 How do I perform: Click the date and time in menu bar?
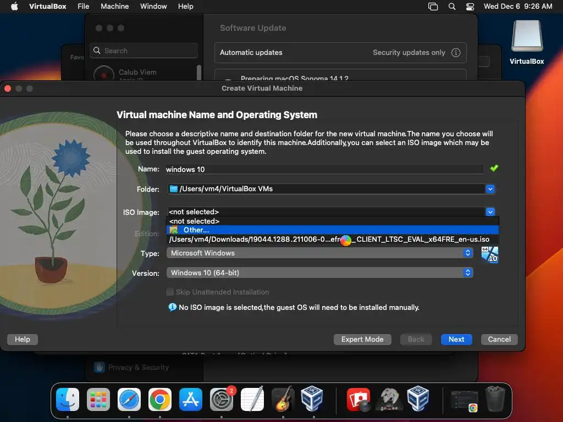tap(518, 6)
